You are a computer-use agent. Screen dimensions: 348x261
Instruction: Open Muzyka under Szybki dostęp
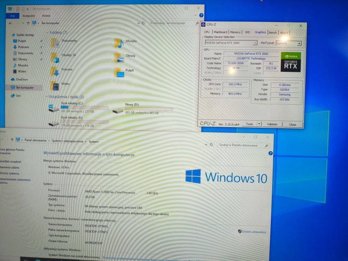(x=21, y=65)
